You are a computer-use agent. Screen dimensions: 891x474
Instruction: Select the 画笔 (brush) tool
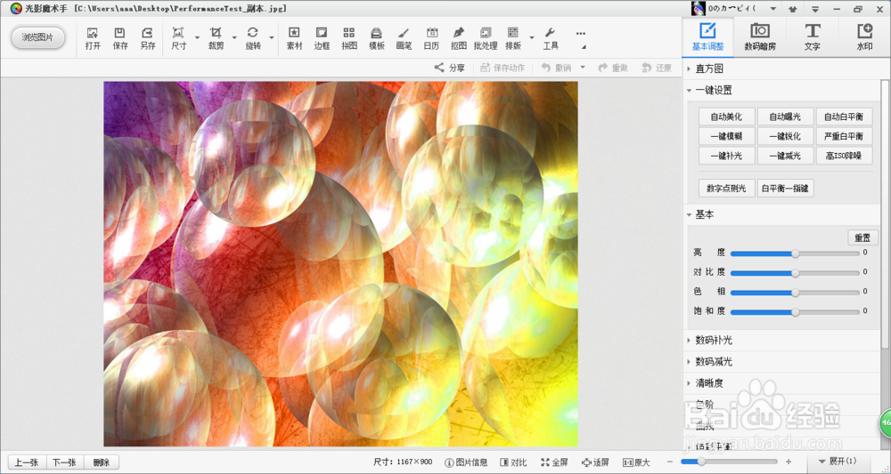(x=404, y=38)
